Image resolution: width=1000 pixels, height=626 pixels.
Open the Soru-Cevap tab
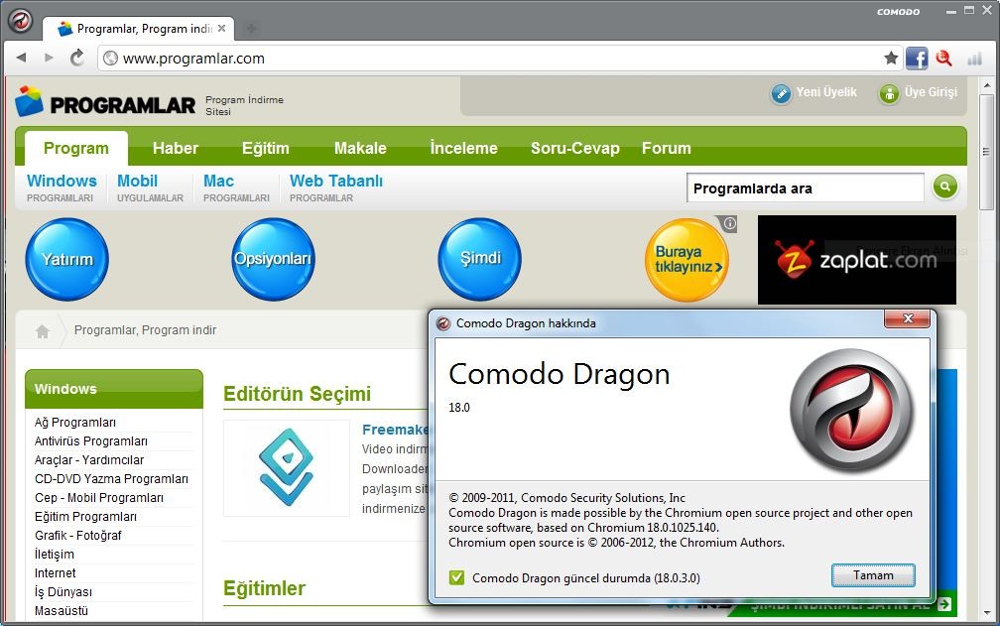coord(575,149)
